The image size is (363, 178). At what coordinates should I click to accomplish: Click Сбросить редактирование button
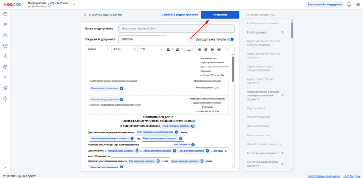click(180, 14)
